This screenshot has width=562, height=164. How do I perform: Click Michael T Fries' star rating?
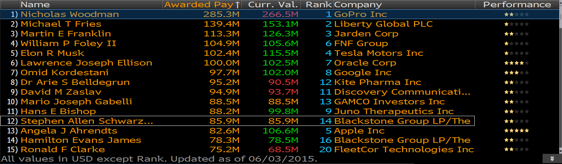(x=517, y=24)
